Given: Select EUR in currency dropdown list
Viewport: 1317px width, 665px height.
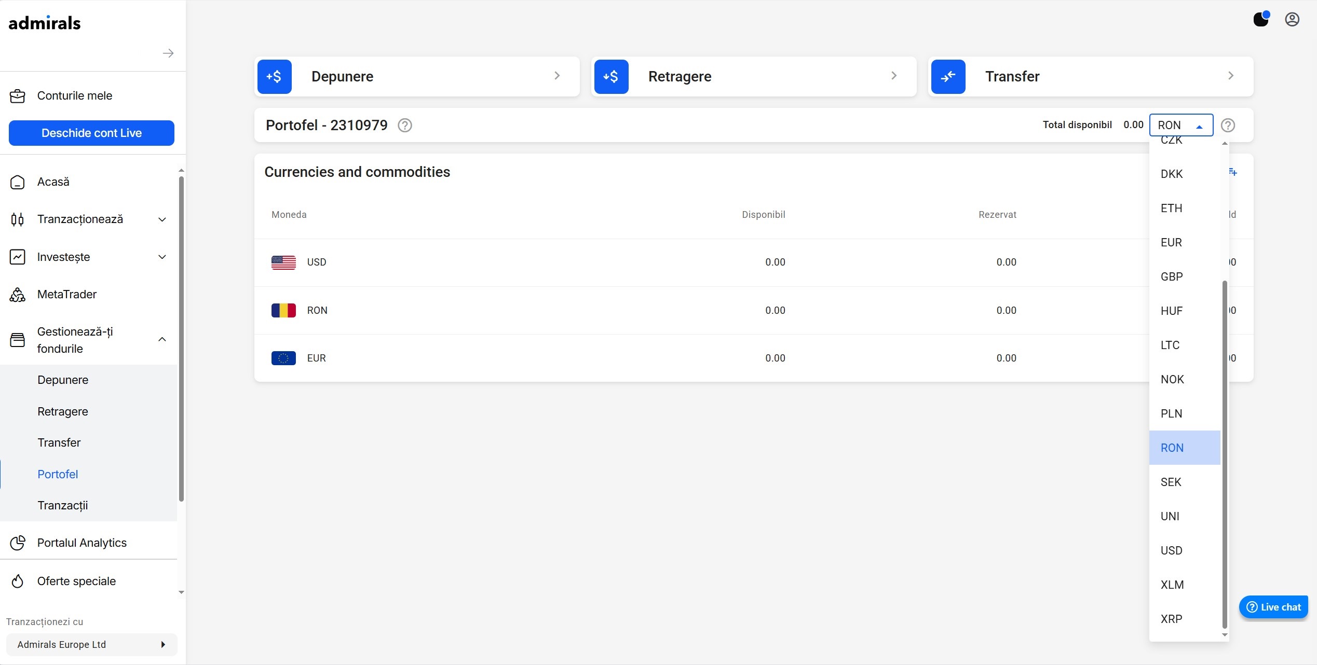Looking at the screenshot, I should point(1185,242).
